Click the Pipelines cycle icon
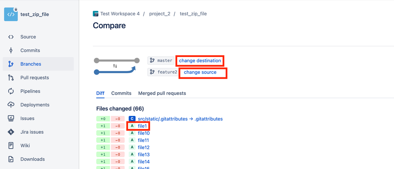 point(11,91)
